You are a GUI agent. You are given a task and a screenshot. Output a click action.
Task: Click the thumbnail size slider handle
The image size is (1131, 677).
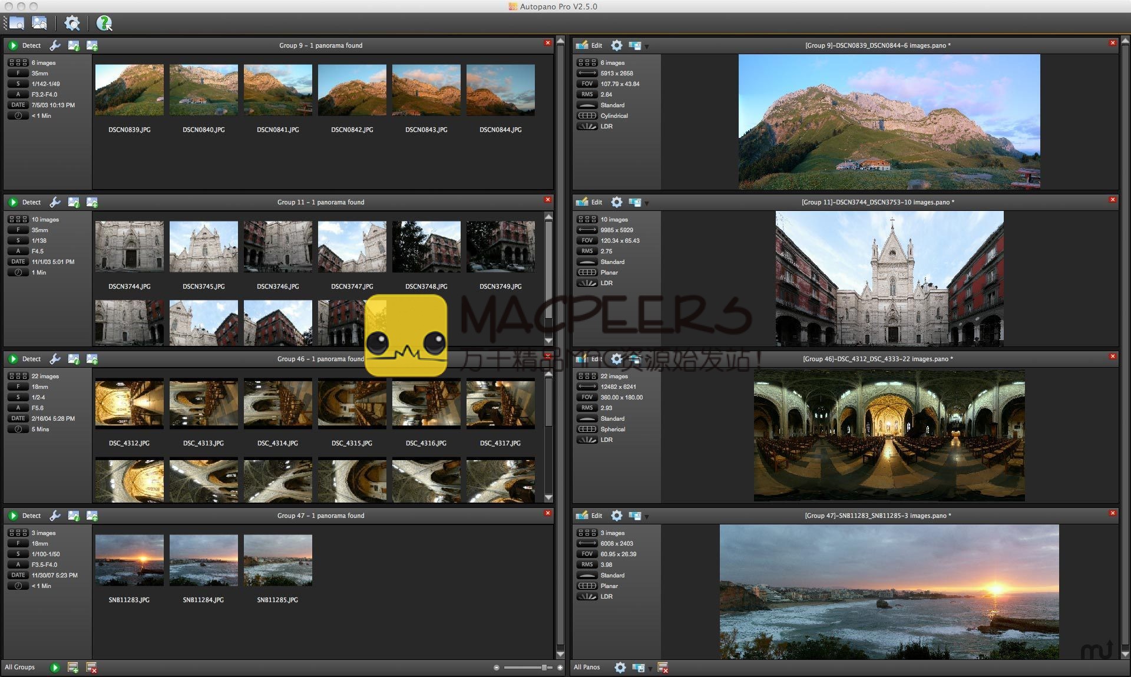click(x=544, y=668)
